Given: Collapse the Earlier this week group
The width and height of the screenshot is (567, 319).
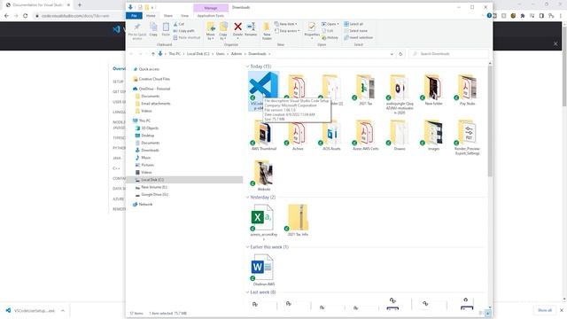Looking at the screenshot, I should [248, 247].
